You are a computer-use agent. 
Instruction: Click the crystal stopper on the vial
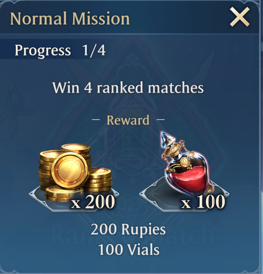coord(167,140)
